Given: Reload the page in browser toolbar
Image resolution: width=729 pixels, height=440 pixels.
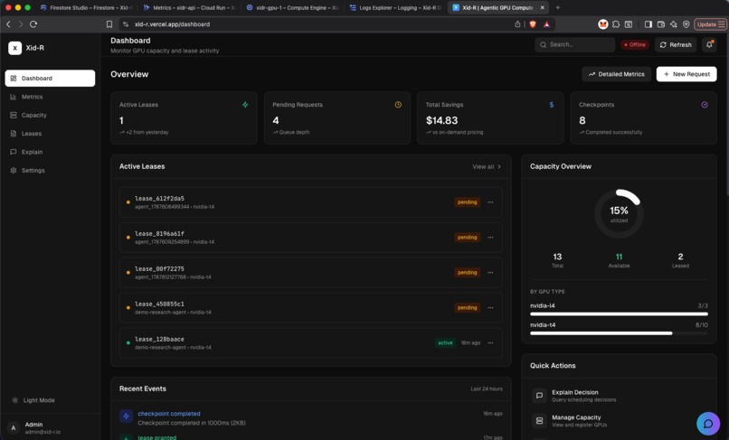Looking at the screenshot, I should tap(33, 24).
